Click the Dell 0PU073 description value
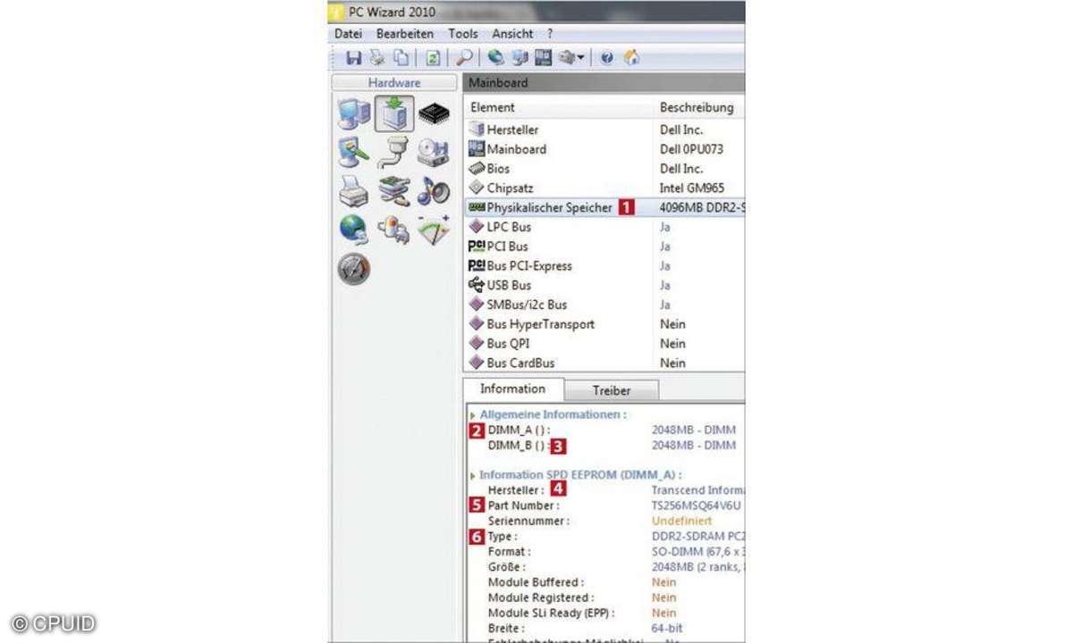 click(x=691, y=149)
